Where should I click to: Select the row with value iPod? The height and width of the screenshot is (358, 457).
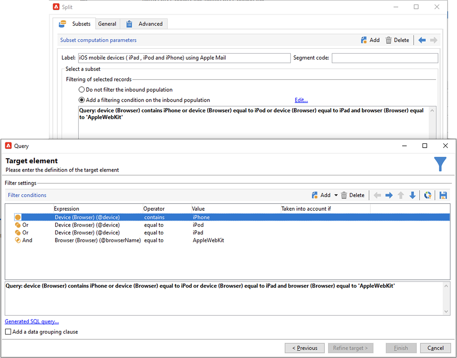tap(228, 225)
